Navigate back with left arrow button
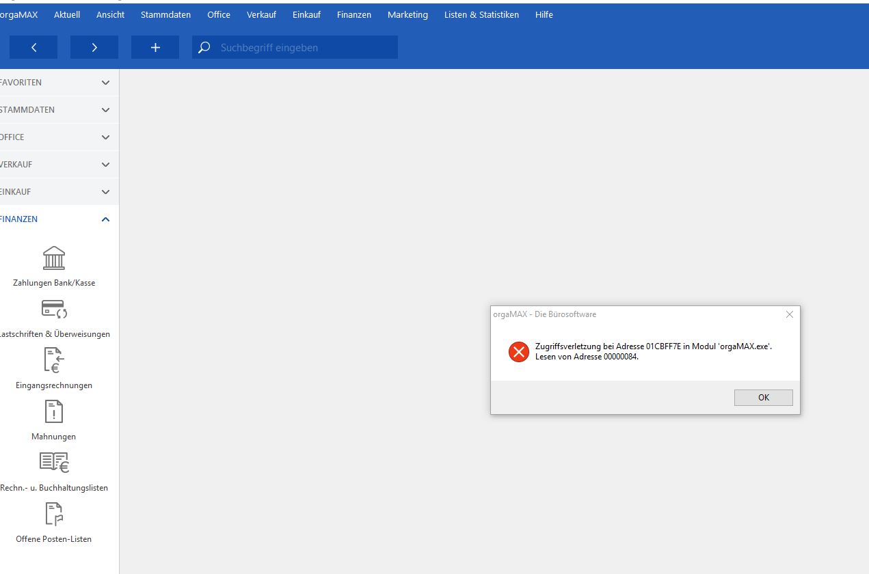The image size is (869, 574). 34,47
